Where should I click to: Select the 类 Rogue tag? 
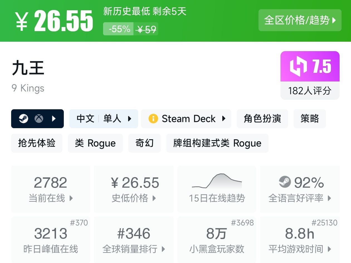point(95,143)
